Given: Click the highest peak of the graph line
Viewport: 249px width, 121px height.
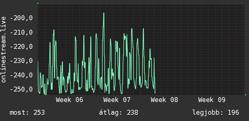Looking at the screenshot, I should 104,13.
